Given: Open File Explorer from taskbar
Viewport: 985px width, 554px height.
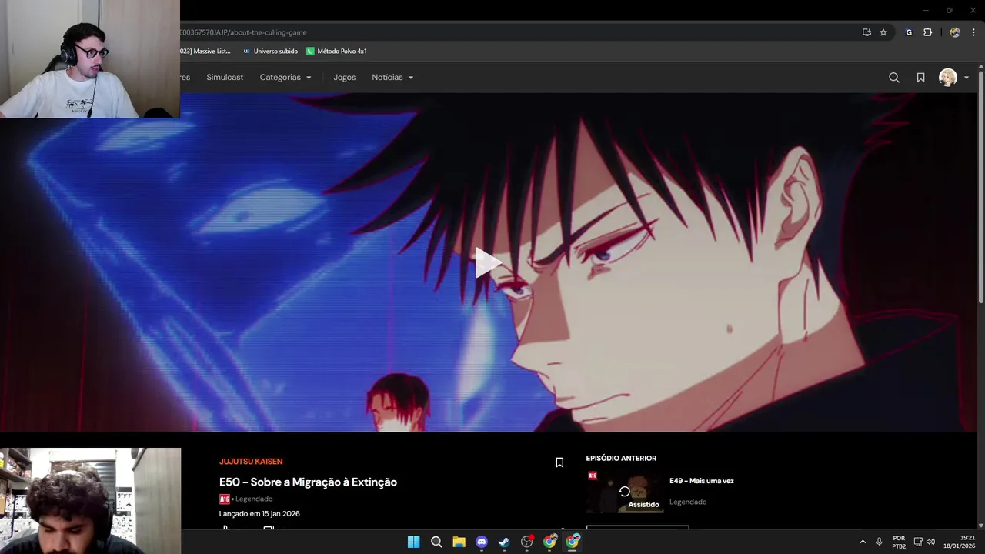Looking at the screenshot, I should pyautogui.click(x=459, y=542).
